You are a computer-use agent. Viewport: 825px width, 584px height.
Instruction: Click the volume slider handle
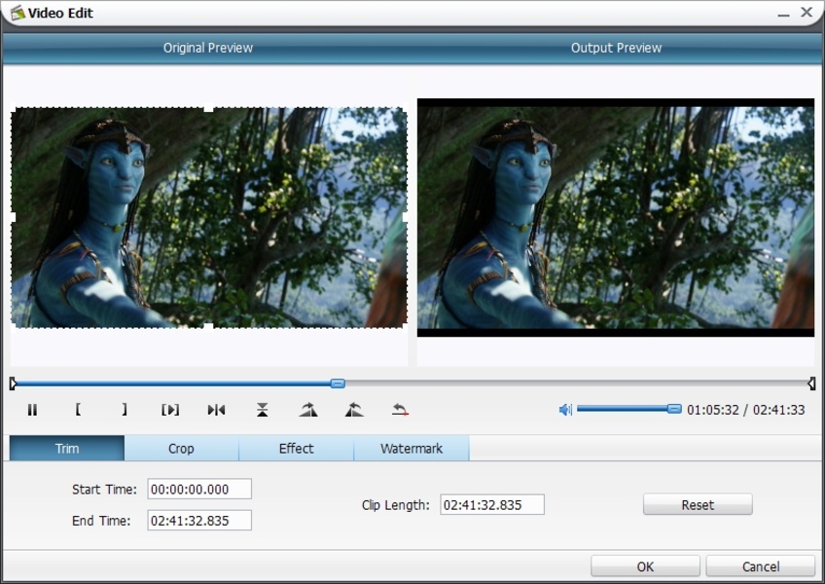click(x=674, y=410)
